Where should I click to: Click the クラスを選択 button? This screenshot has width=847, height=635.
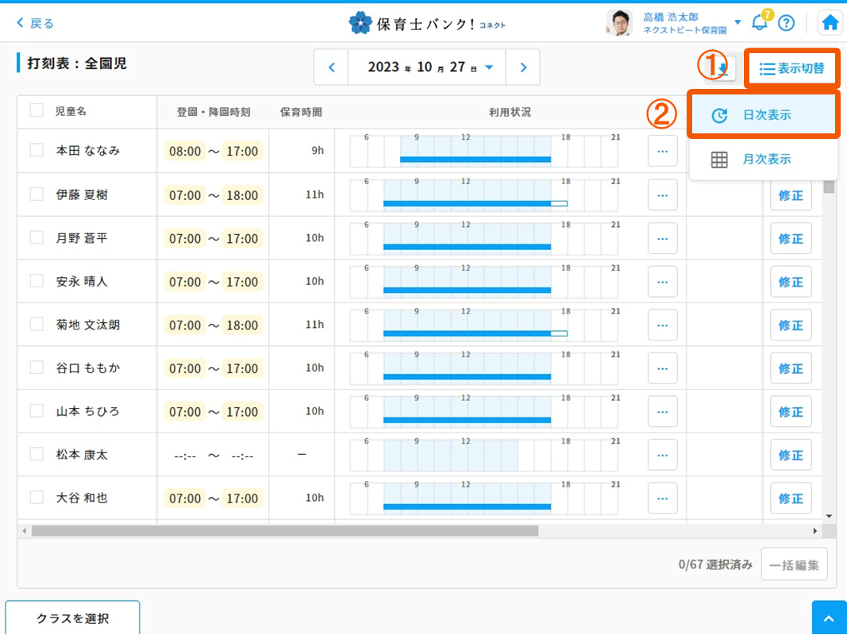pyautogui.click(x=72, y=618)
